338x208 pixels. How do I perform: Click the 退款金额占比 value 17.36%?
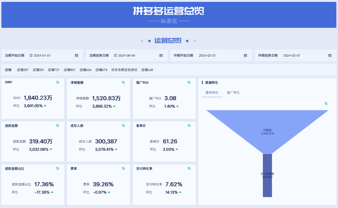point(44,184)
